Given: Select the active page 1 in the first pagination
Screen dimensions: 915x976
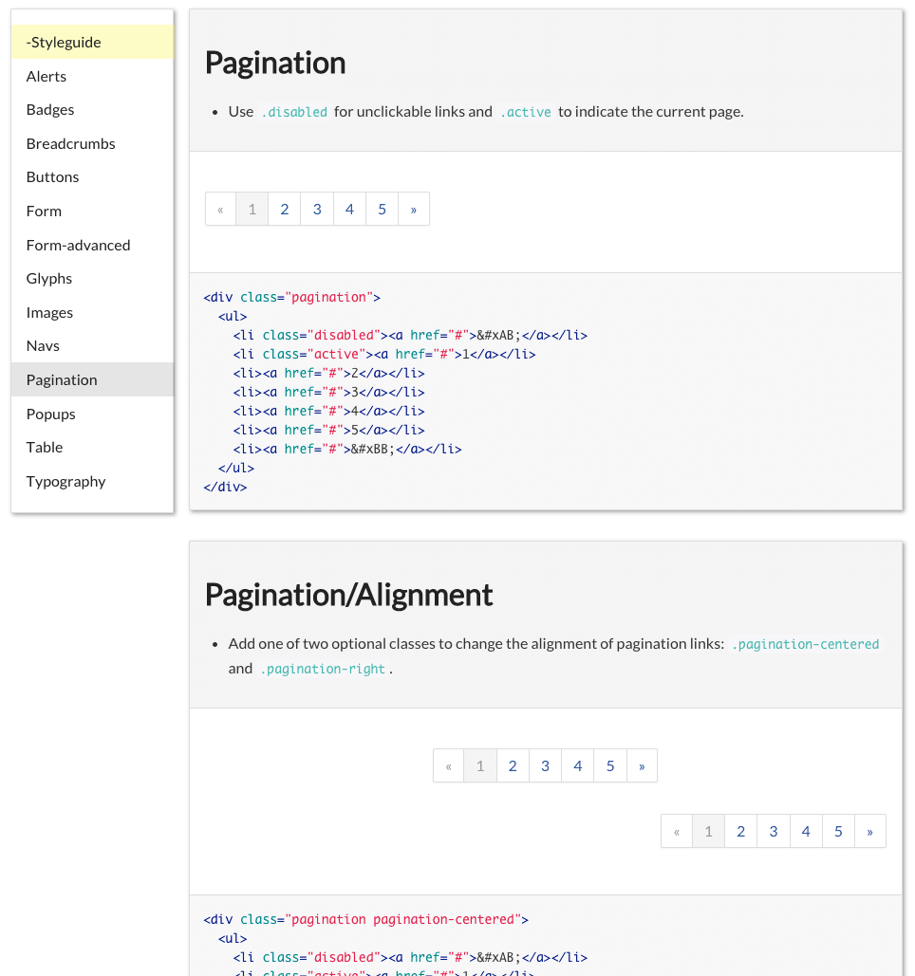Looking at the screenshot, I should (252, 209).
